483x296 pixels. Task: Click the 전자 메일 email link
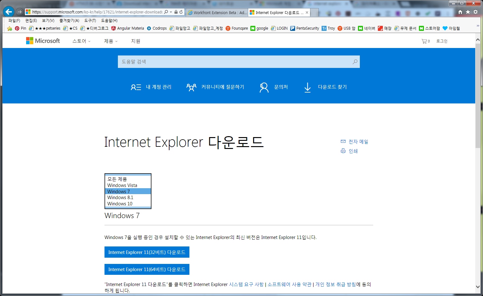point(355,142)
